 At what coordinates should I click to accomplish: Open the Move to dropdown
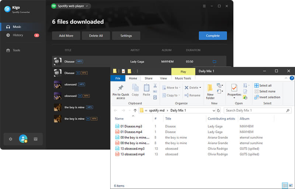coord(171,88)
